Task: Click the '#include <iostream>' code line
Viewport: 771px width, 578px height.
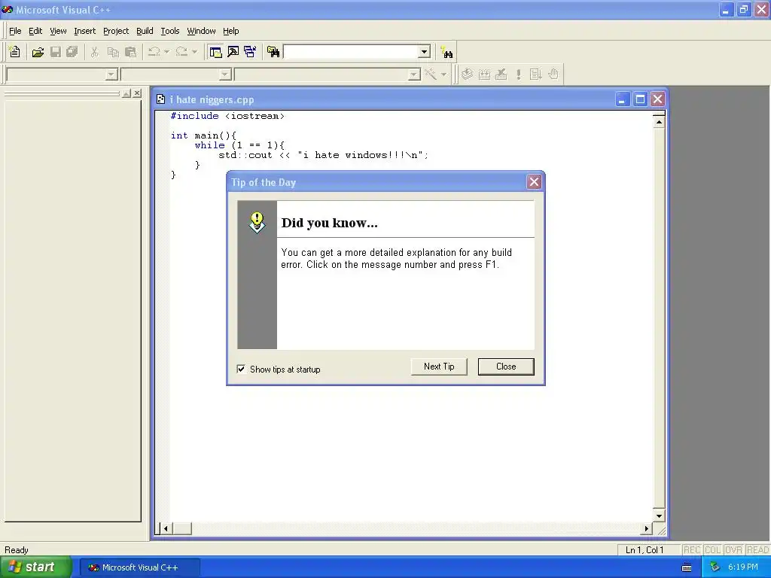Action: pos(227,116)
